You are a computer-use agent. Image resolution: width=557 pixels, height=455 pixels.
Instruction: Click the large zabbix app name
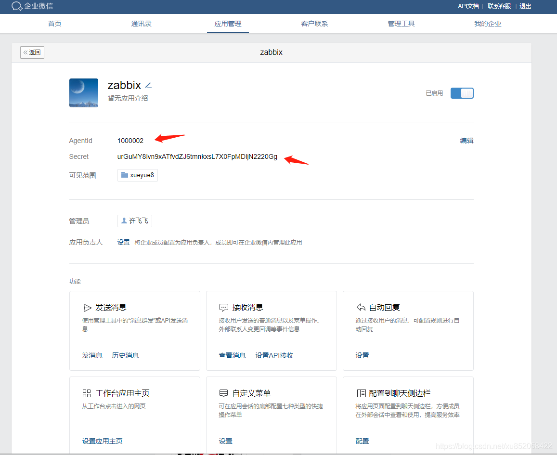tap(124, 85)
